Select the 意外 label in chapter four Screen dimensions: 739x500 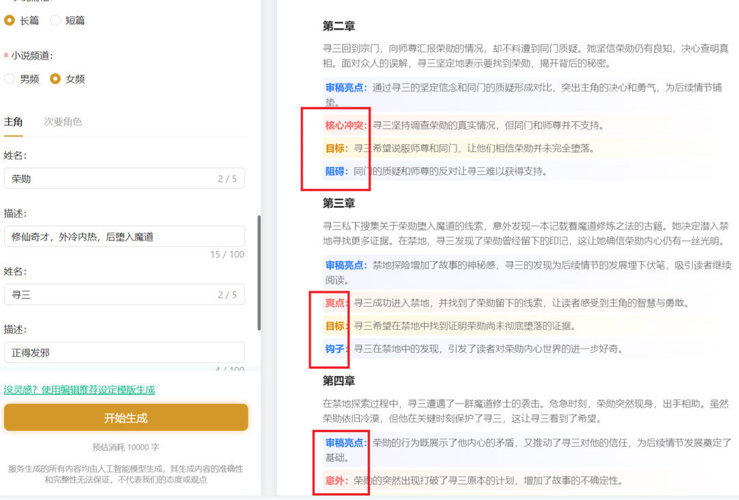point(335,480)
